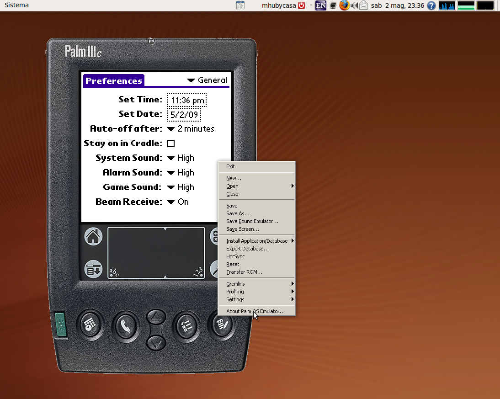Open the Auto-off after dropdown

point(191,129)
